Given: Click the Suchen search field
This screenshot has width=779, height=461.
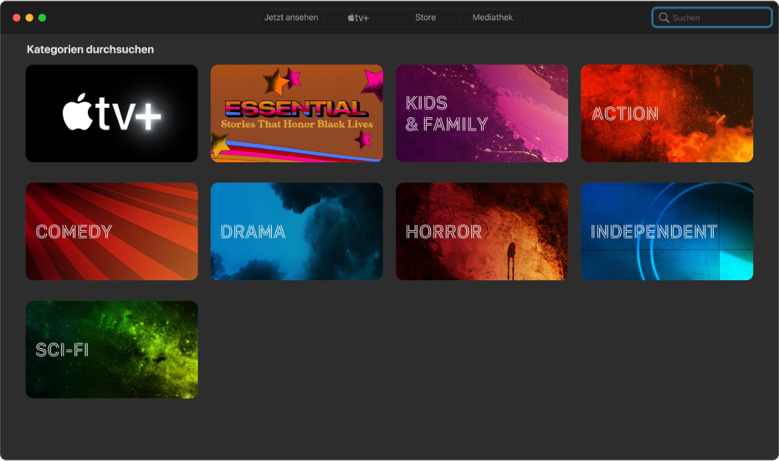Looking at the screenshot, I should [x=712, y=18].
